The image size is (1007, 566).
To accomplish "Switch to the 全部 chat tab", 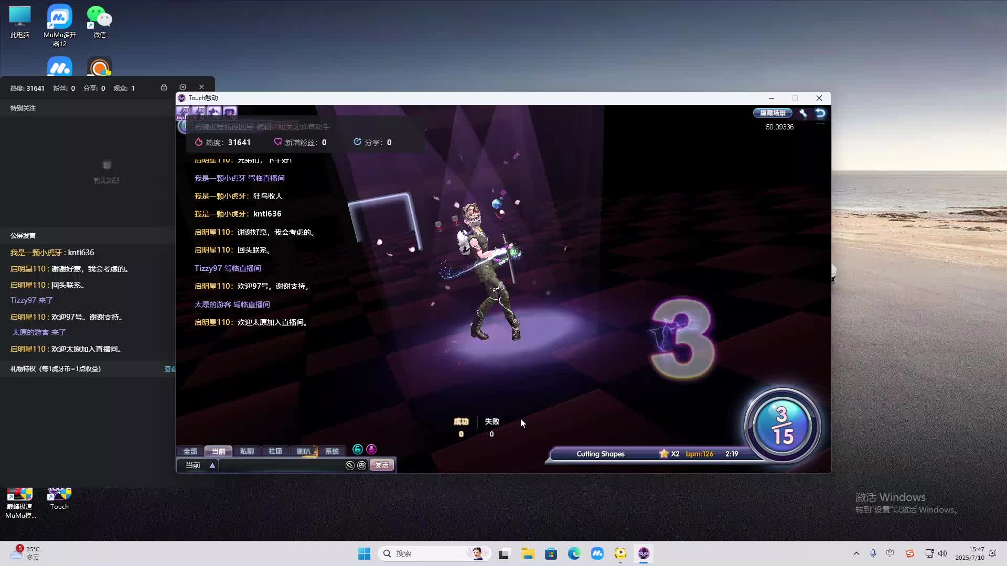I will (190, 451).
